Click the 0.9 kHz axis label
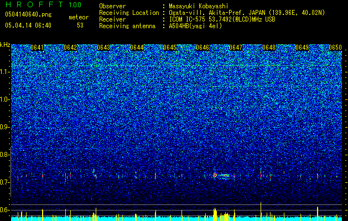The image size is (348, 221). [x=4, y=127]
